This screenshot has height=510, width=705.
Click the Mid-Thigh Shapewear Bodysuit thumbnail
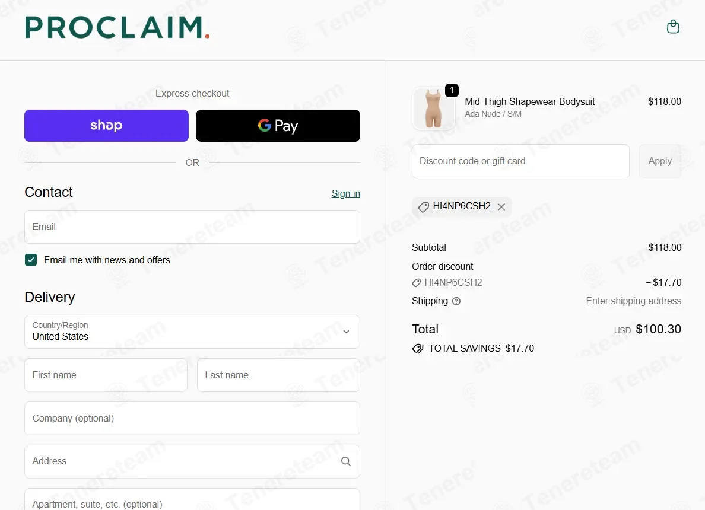pos(433,109)
